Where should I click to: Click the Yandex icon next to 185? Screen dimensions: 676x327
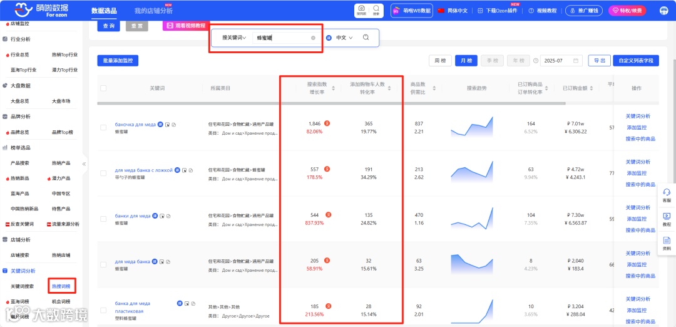[328, 306]
